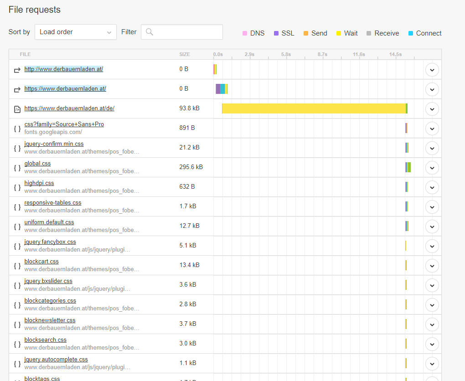
Task: Open css?family=Source+Sans+Pro link
Action: pyautogui.click(x=64, y=124)
